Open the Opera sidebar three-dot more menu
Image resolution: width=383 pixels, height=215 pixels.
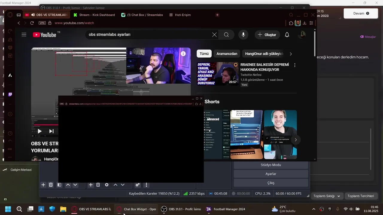(x=10, y=157)
